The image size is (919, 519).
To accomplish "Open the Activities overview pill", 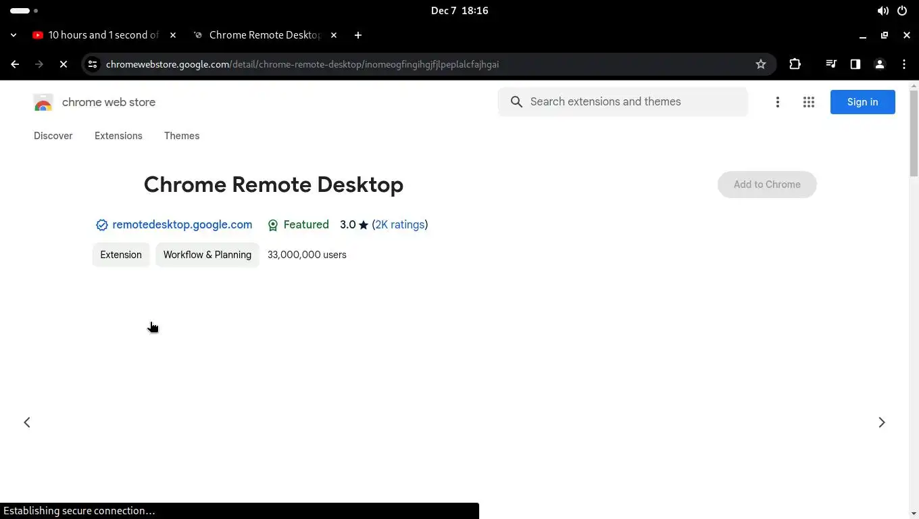I will pos(24,11).
